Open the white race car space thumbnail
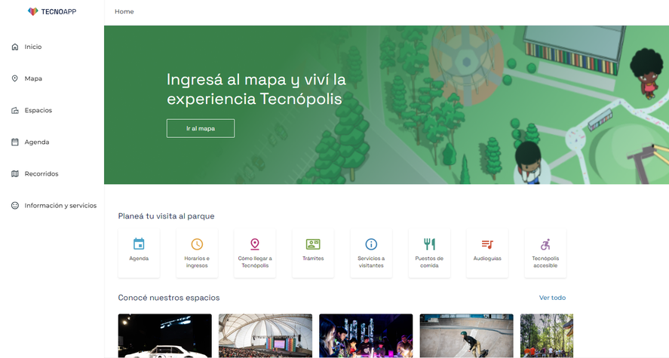 point(164,335)
